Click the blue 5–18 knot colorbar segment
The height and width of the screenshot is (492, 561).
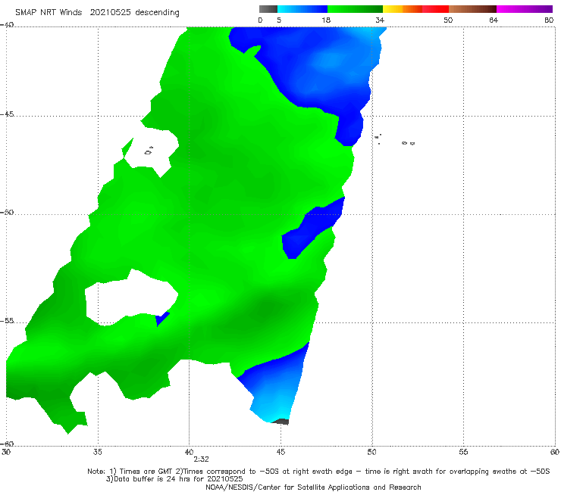[x=302, y=9]
